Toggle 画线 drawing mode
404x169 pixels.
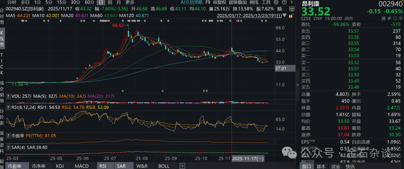coord(254,2)
